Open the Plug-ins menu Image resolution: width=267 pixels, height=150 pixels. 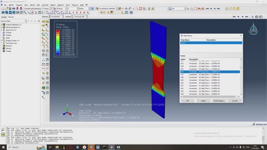pos(75,5)
